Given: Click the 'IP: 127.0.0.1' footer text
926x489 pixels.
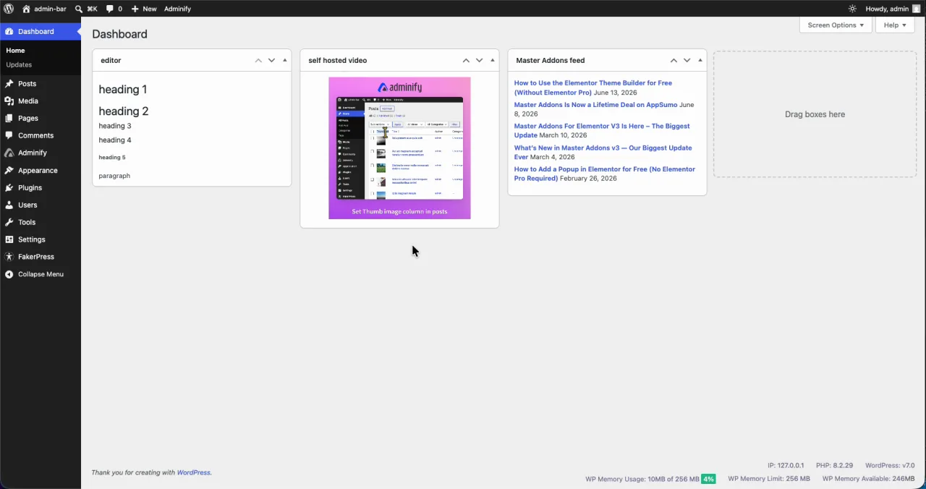Looking at the screenshot, I should click(786, 466).
